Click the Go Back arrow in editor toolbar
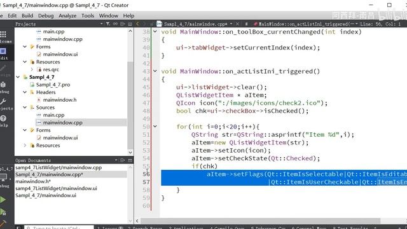Screen dimensions: 407x229 point(137,24)
